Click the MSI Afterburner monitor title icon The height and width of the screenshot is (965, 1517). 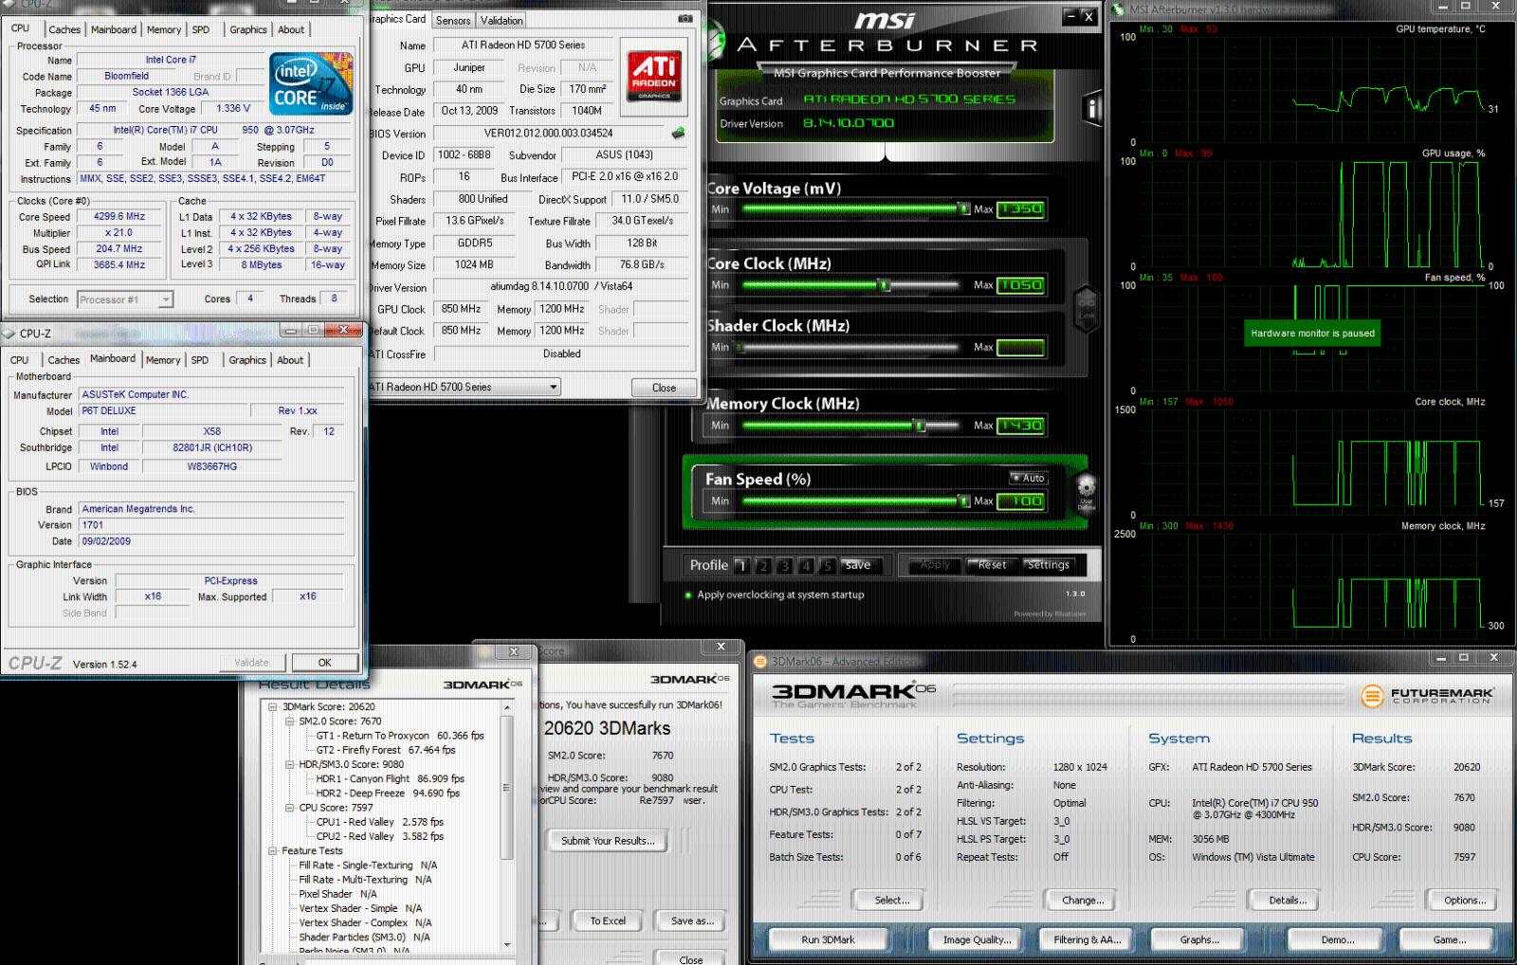pos(1118,9)
